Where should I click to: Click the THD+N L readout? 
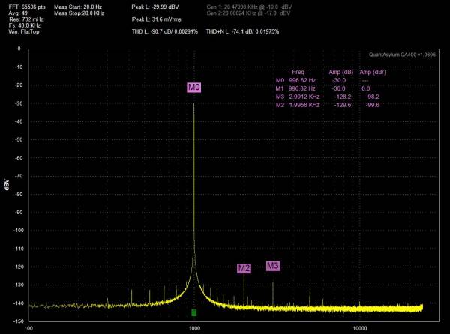[242, 31]
